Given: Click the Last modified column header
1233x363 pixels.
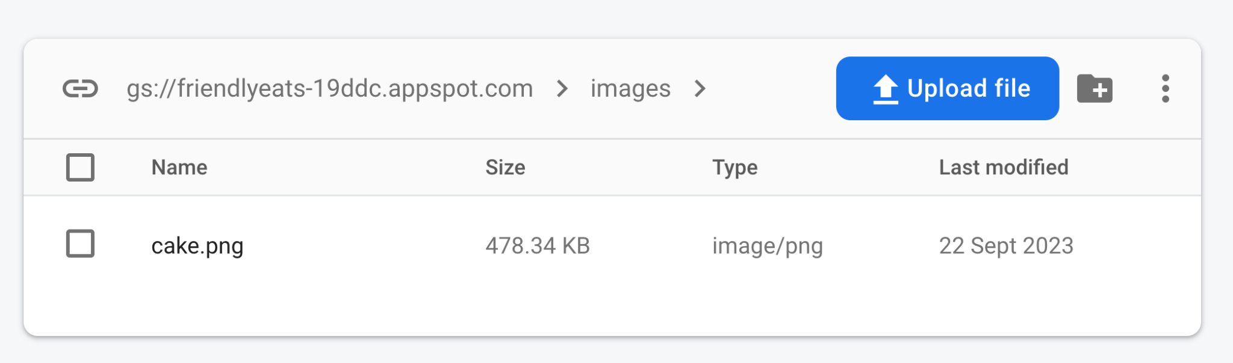Looking at the screenshot, I should [x=1004, y=167].
